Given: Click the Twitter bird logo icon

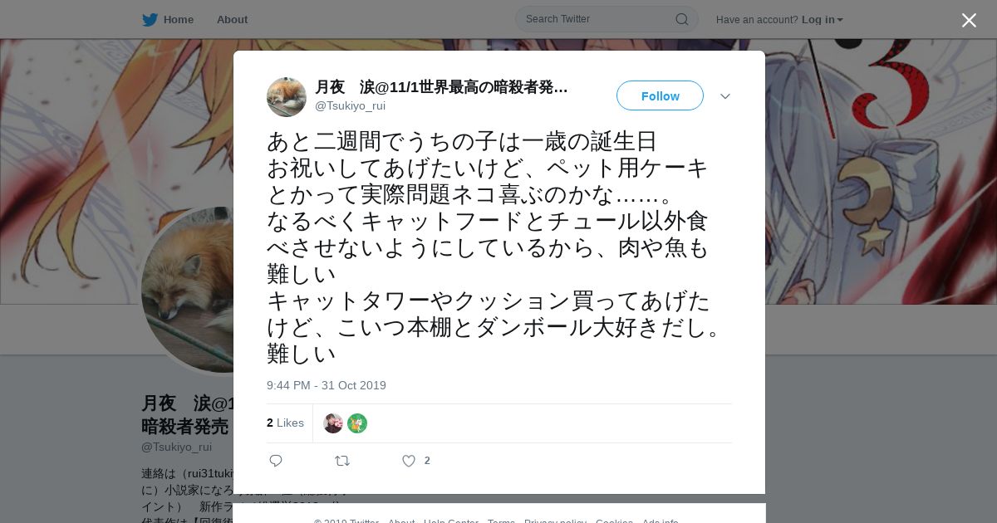Looking at the screenshot, I should click(150, 19).
